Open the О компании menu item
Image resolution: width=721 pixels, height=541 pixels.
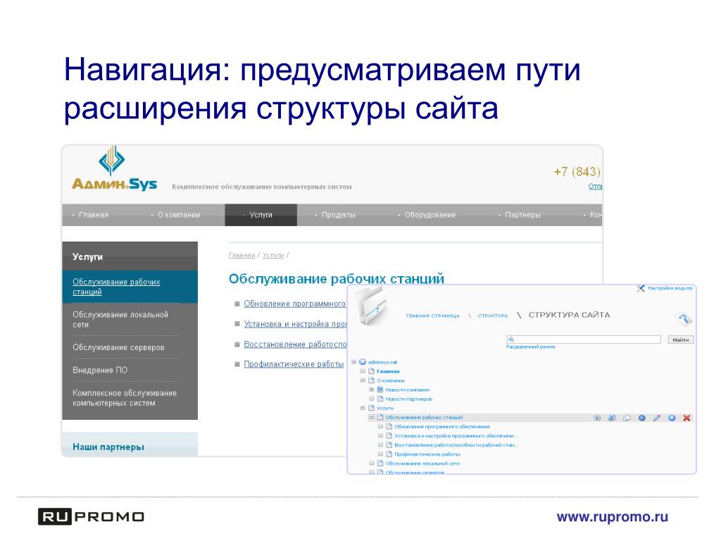[179, 215]
